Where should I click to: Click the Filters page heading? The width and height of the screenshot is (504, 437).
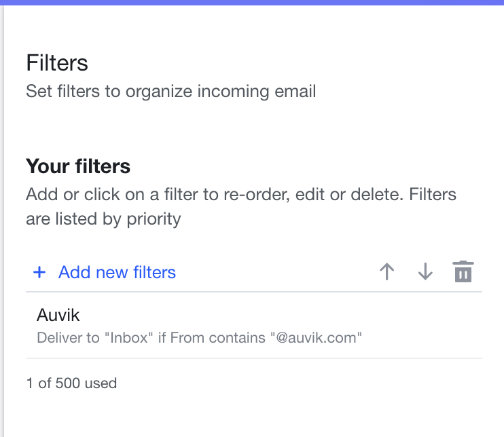[x=57, y=62]
